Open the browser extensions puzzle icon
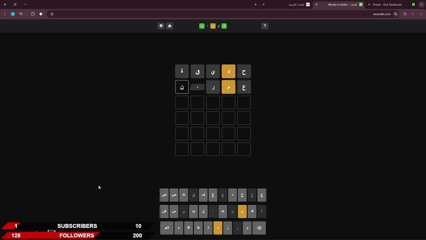Viewport: 426px width, 240px height. (x=33, y=14)
